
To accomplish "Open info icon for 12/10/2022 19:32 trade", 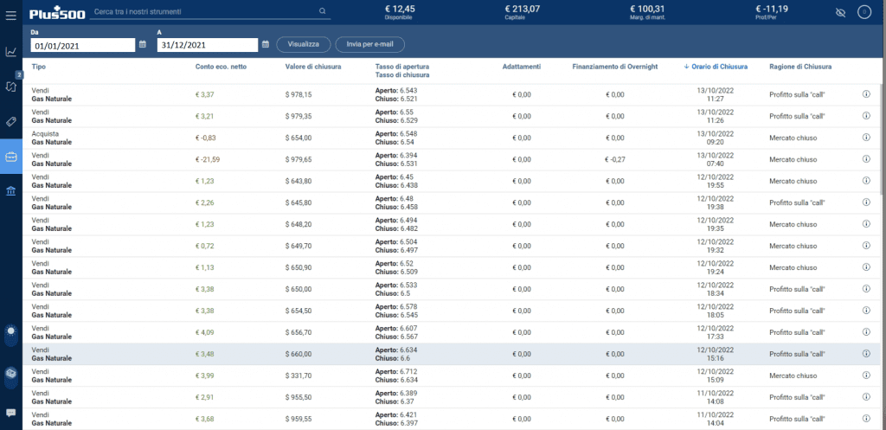I will pyautogui.click(x=865, y=246).
